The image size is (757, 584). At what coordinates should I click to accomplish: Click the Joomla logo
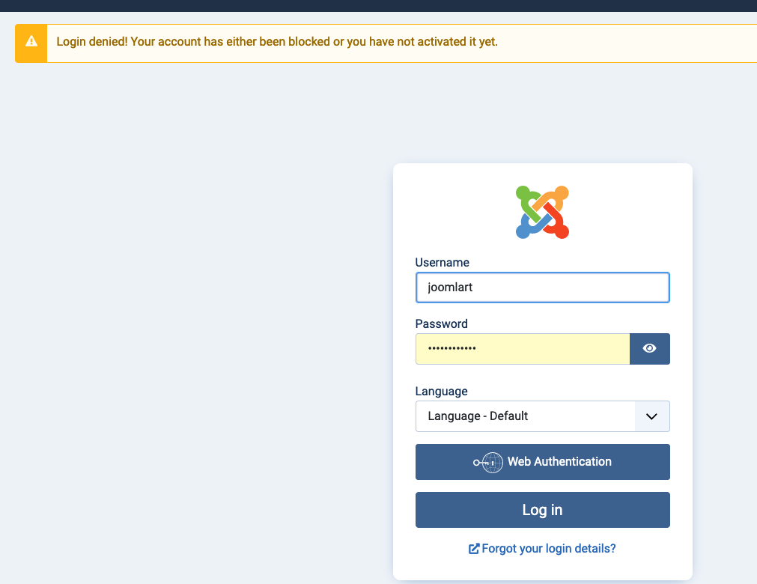542,213
